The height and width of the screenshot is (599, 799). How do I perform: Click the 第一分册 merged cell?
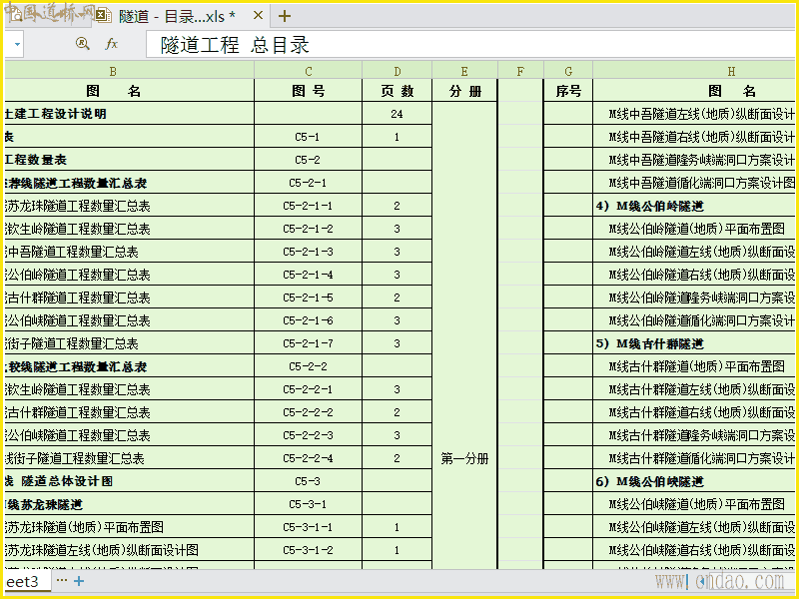pyautogui.click(x=464, y=335)
